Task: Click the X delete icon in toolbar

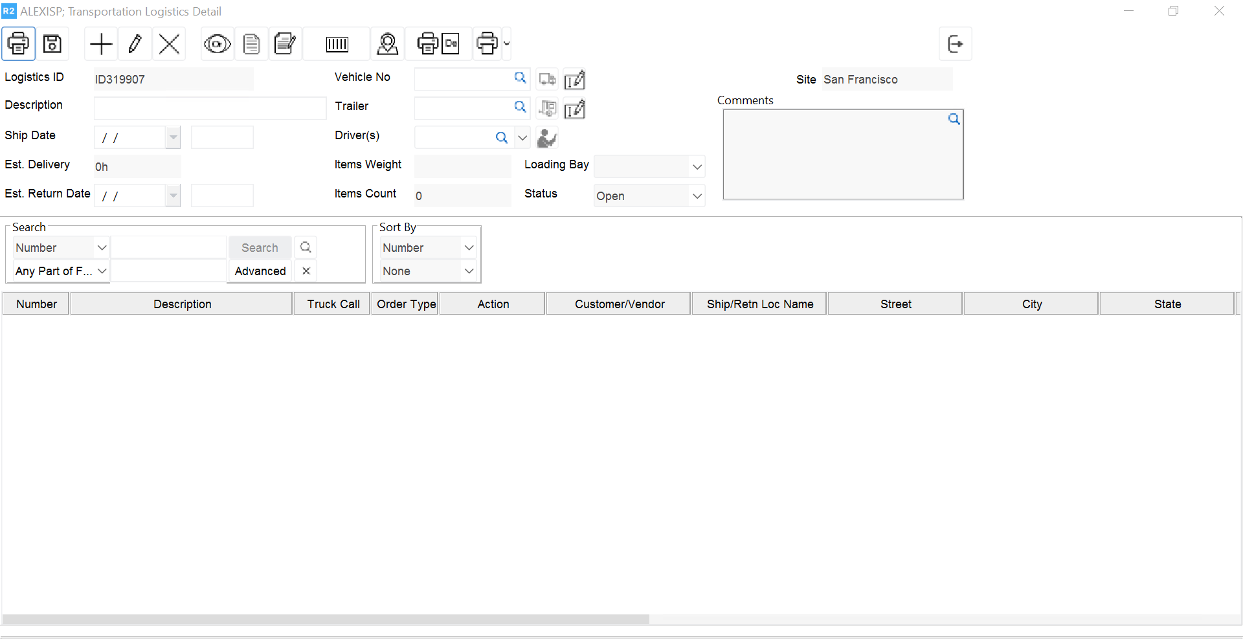Action: (169, 44)
